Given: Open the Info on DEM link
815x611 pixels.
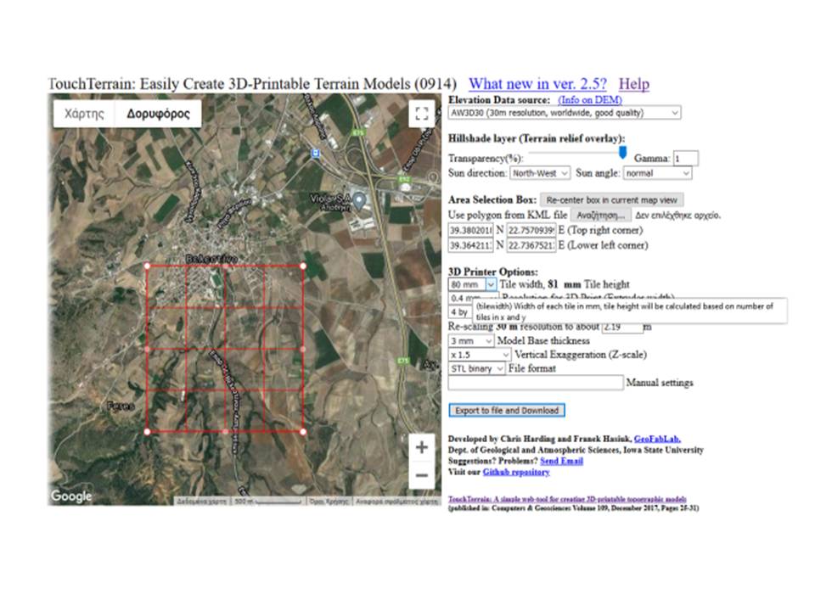Looking at the screenshot, I should (589, 100).
